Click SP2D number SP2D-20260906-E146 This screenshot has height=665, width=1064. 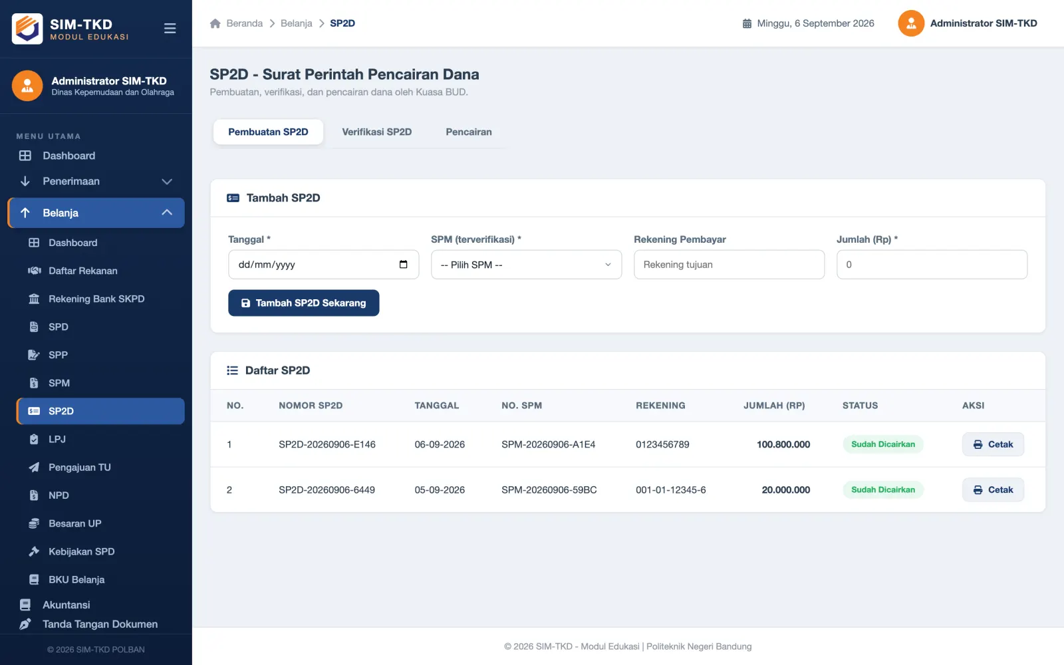pos(327,444)
